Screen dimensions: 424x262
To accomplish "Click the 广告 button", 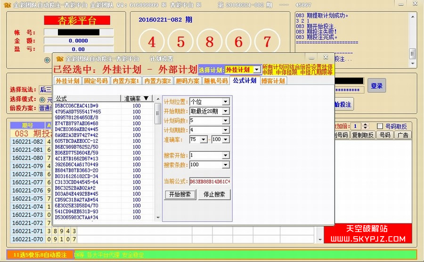I will click(403, 135).
